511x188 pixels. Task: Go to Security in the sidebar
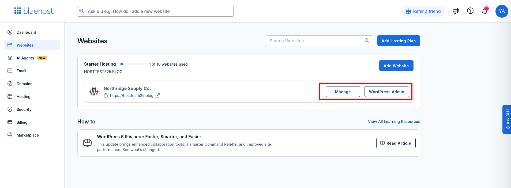pos(32,109)
